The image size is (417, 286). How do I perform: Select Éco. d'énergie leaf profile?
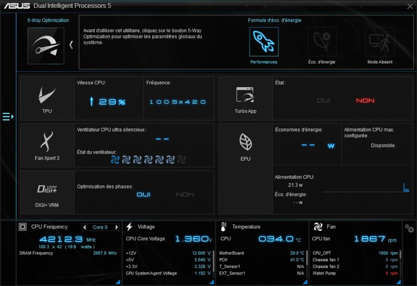coord(322,42)
